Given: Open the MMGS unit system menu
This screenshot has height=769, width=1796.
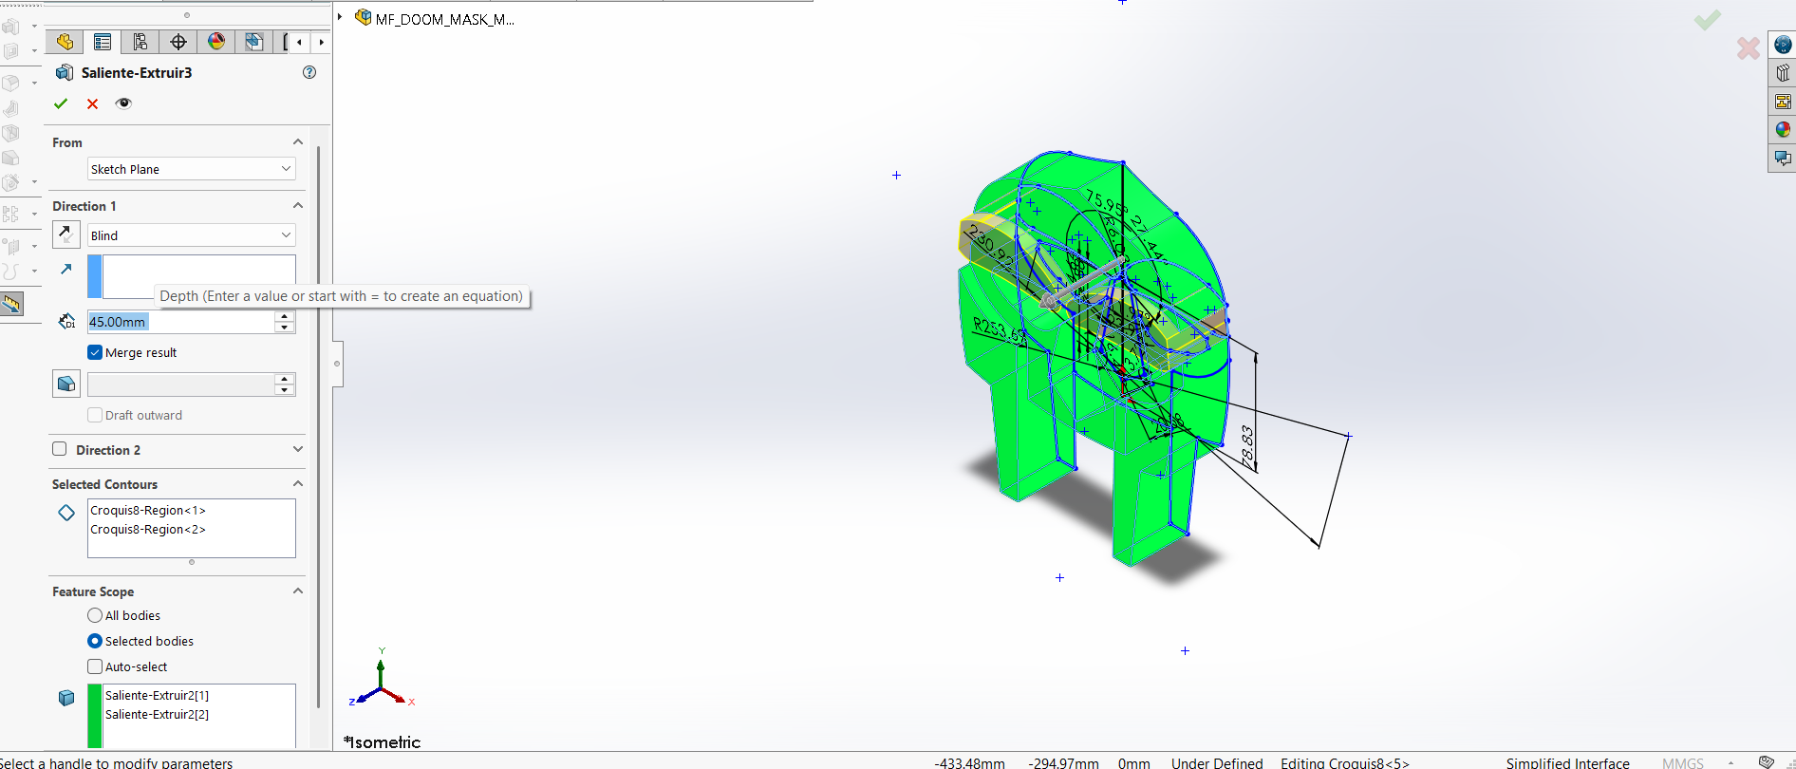Looking at the screenshot, I should pos(1683,762).
